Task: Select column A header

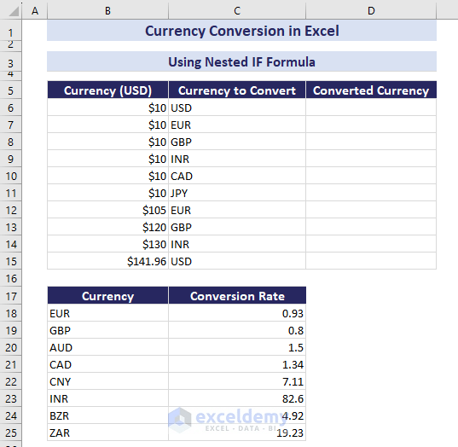Action: click(35, 11)
